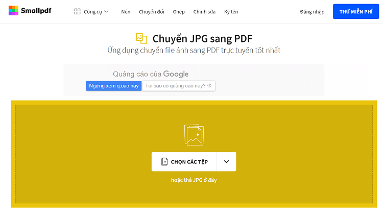
Task: Click the THỬ MIỄN PHÍ button
Action: pos(356,11)
